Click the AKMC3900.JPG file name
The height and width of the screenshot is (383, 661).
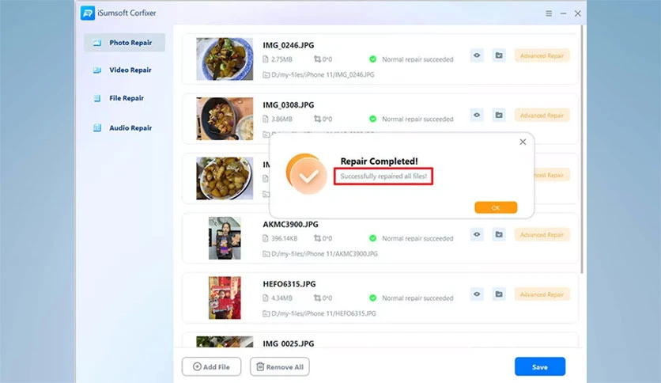click(290, 224)
